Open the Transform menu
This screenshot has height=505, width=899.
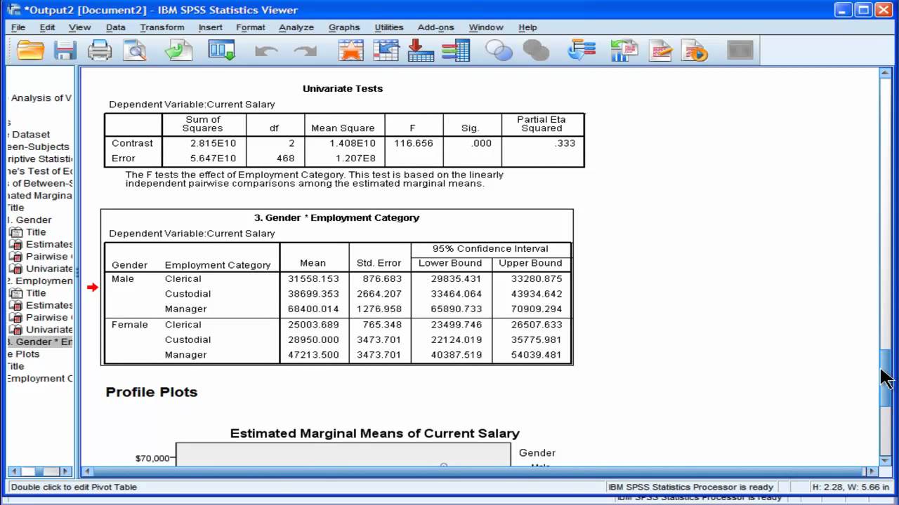click(162, 27)
